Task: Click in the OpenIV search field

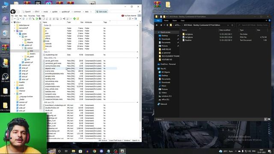Action: 125,12
